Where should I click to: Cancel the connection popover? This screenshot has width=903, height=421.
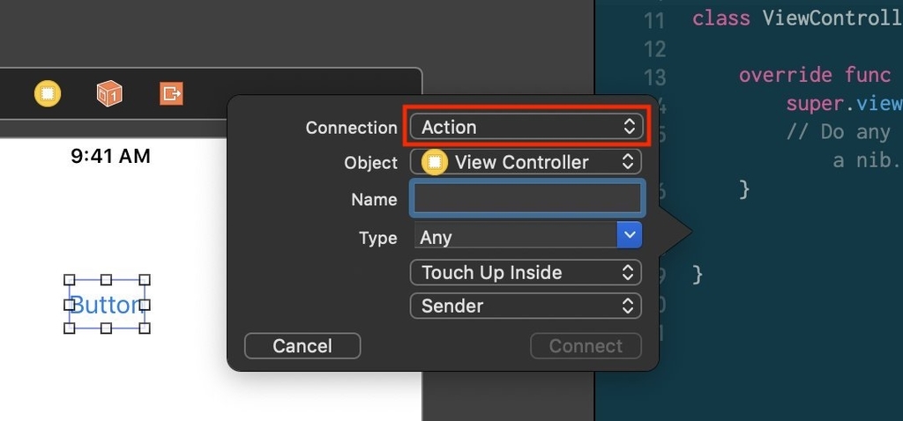pos(302,345)
